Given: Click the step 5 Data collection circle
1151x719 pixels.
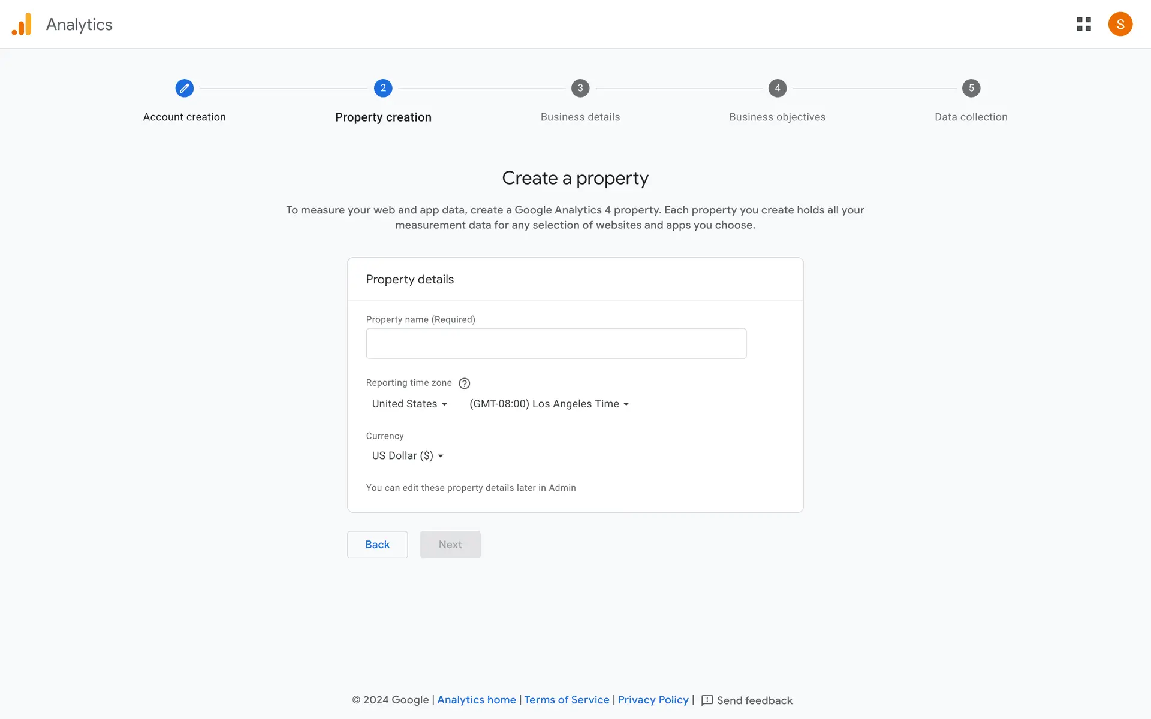Looking at the screenshot, I should click(971, 88).
